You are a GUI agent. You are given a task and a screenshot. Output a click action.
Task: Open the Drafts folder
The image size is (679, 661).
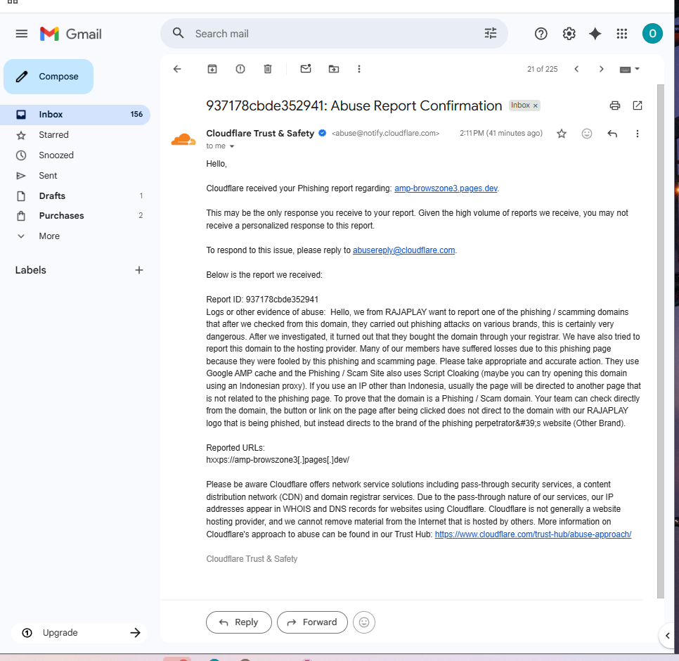[x=75, y=195]
